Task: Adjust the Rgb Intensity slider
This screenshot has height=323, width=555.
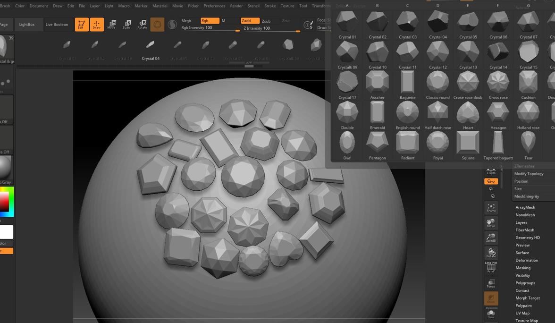Action: 210,28
